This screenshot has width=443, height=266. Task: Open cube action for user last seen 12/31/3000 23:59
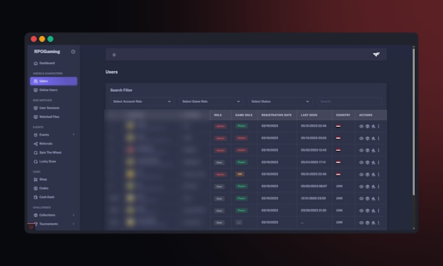tap(367, 199)
